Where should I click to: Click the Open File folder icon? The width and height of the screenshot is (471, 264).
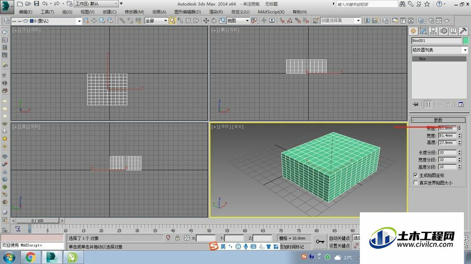click(28, 4)
